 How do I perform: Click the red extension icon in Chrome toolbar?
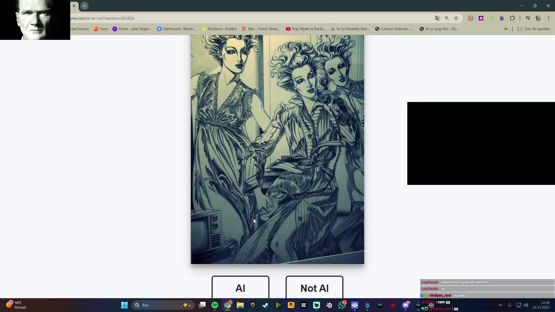coord(470,18)
